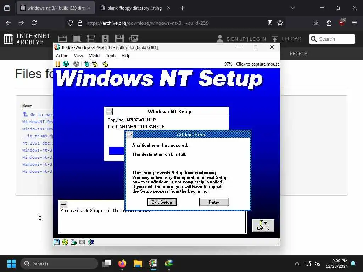Open __ia_thumb.jpg file link
Viewport: 363px width, 272px height.
(38, 136)
